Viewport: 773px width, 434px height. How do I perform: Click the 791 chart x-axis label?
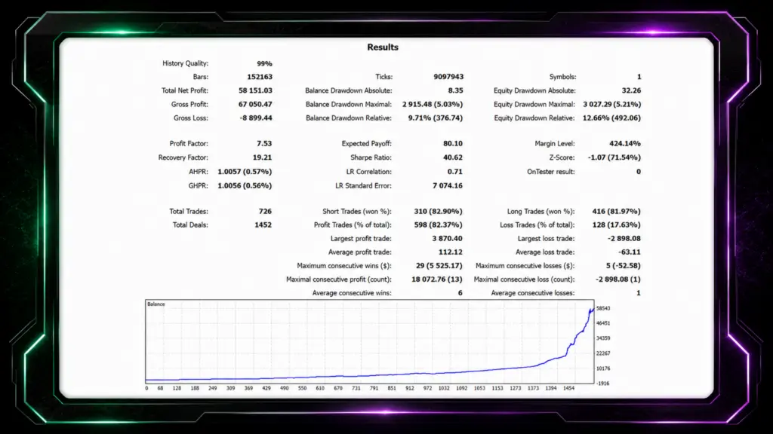point(374,388)
